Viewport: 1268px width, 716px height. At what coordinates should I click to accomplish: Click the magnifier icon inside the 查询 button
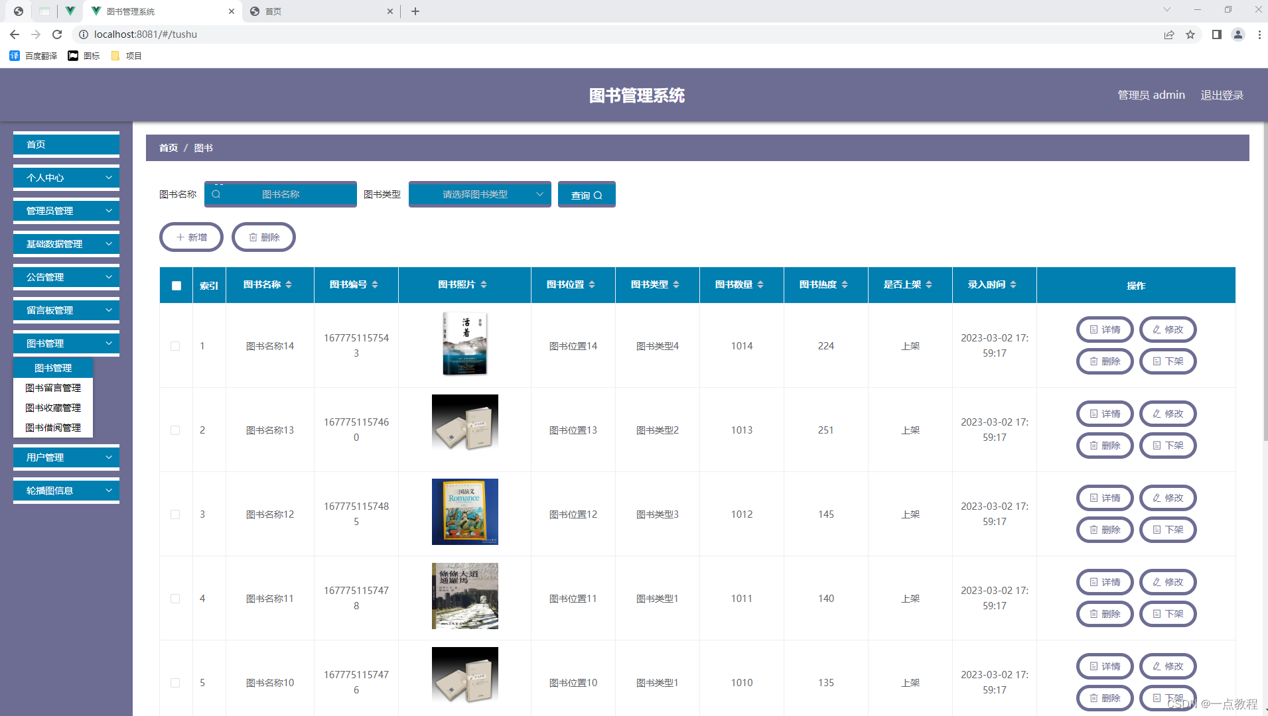599,194
